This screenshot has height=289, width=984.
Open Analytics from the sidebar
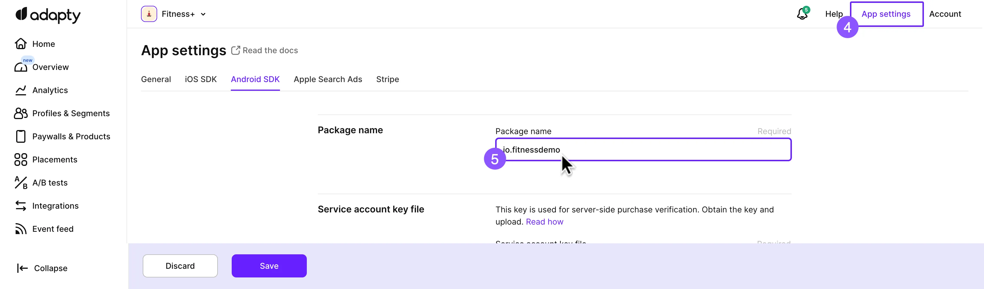tap(50, 90)
